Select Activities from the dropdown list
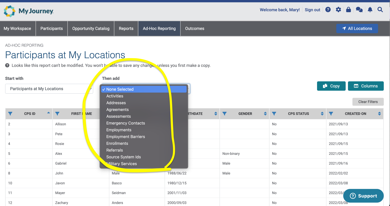390x206 pixels. coord(115,96)
